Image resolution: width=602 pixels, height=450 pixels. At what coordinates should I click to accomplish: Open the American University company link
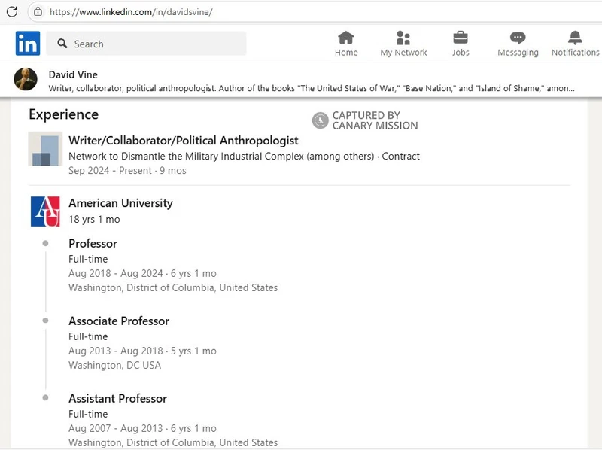[x=120, y=203]
